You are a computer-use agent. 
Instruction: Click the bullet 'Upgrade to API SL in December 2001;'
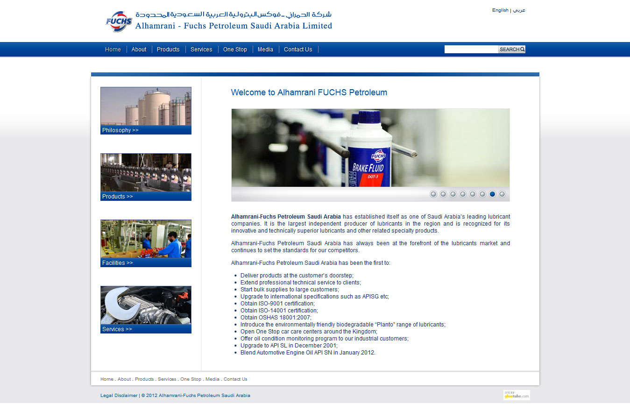pyautogui.click(x=289, y=346)
